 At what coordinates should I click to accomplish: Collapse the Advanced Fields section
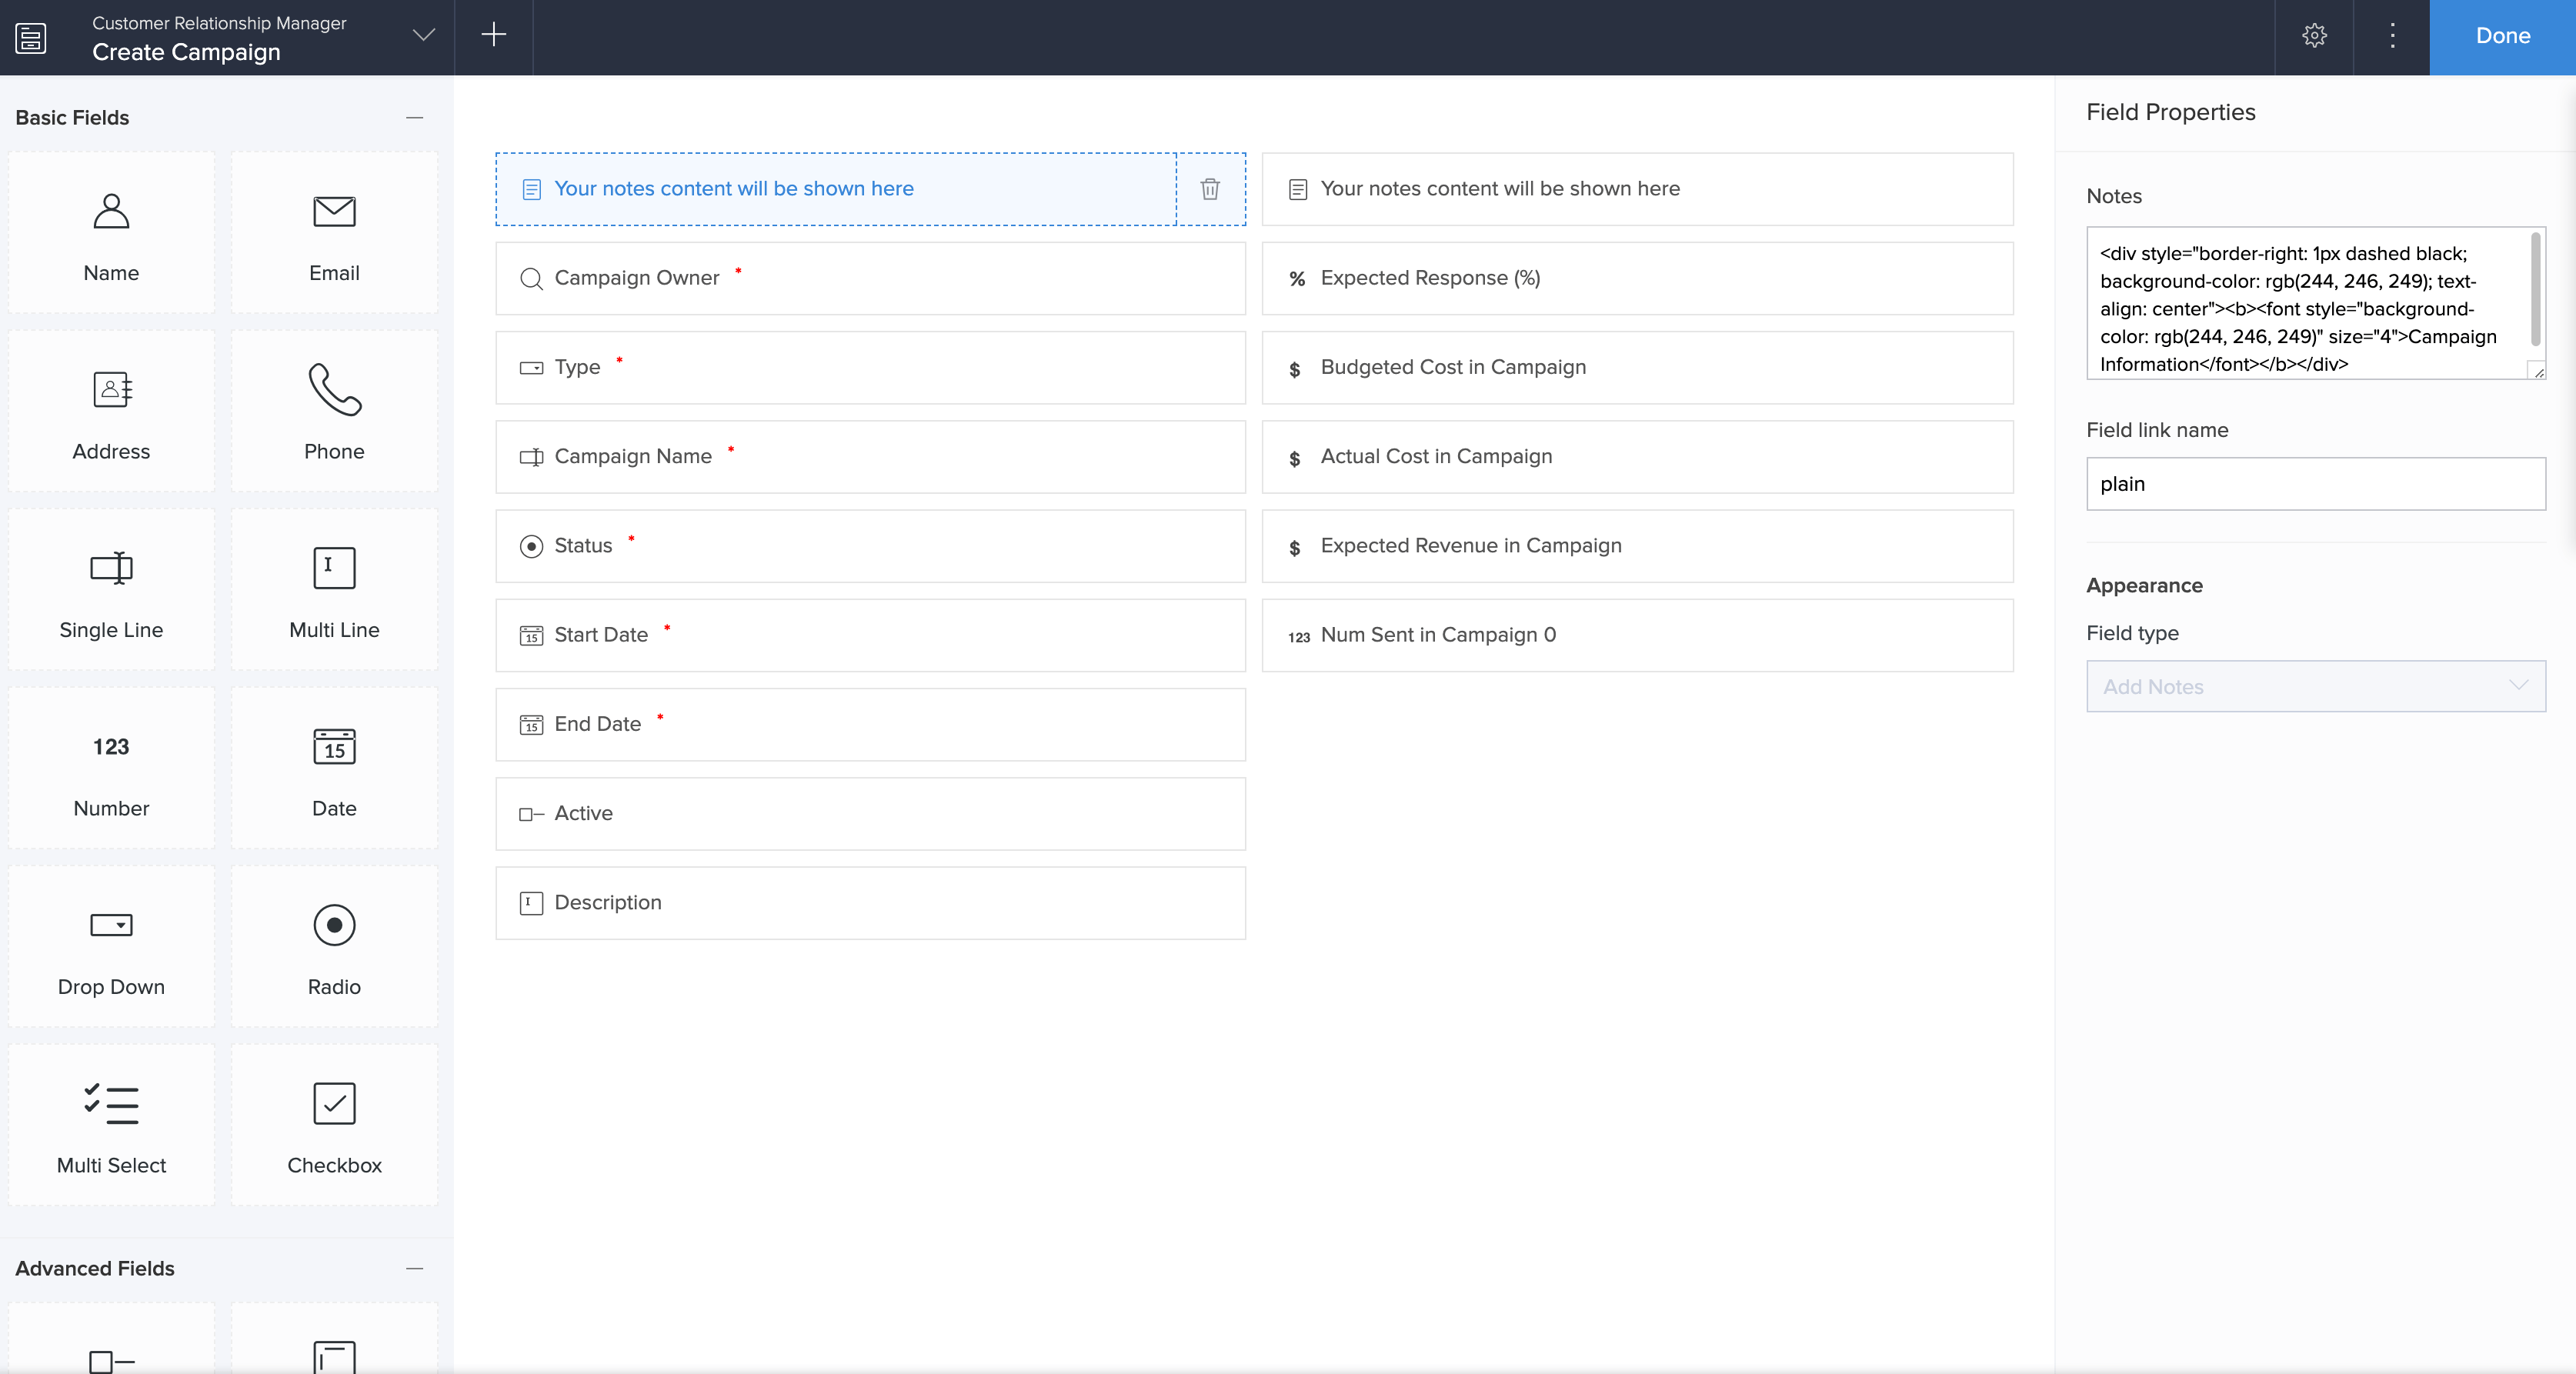coord(414,1268)
